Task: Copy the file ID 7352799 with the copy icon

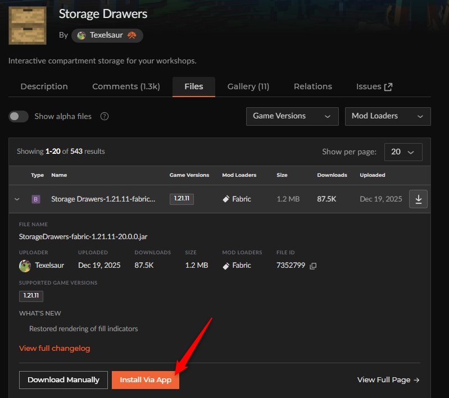Action: point(313,266)
